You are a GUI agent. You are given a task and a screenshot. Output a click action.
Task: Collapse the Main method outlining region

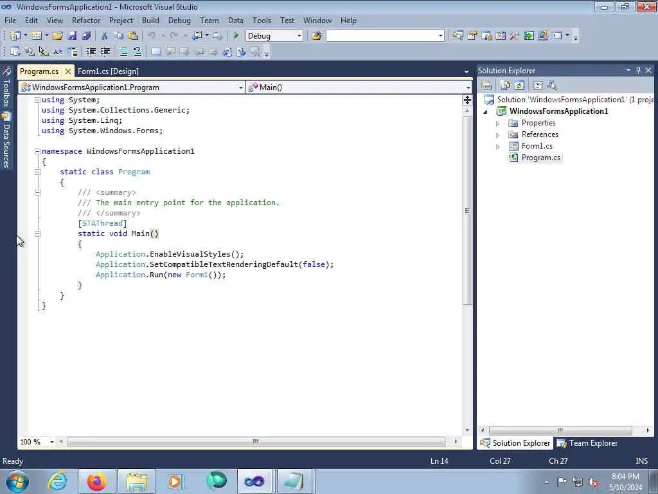click(37, 233)
